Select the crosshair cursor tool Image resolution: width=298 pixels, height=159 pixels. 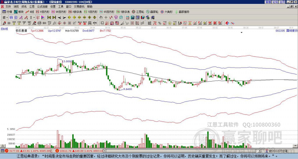106,18
